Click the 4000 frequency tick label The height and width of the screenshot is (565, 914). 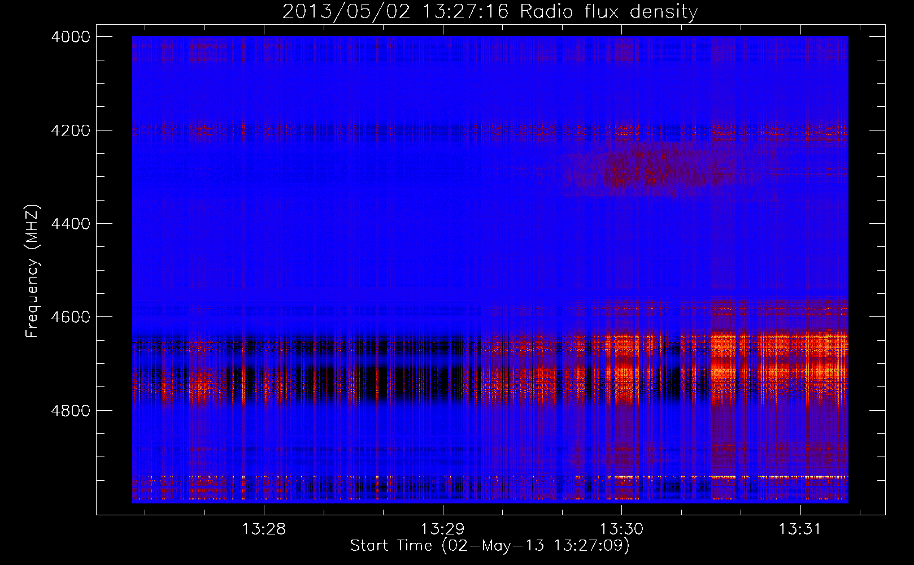[x=71, y=37]
